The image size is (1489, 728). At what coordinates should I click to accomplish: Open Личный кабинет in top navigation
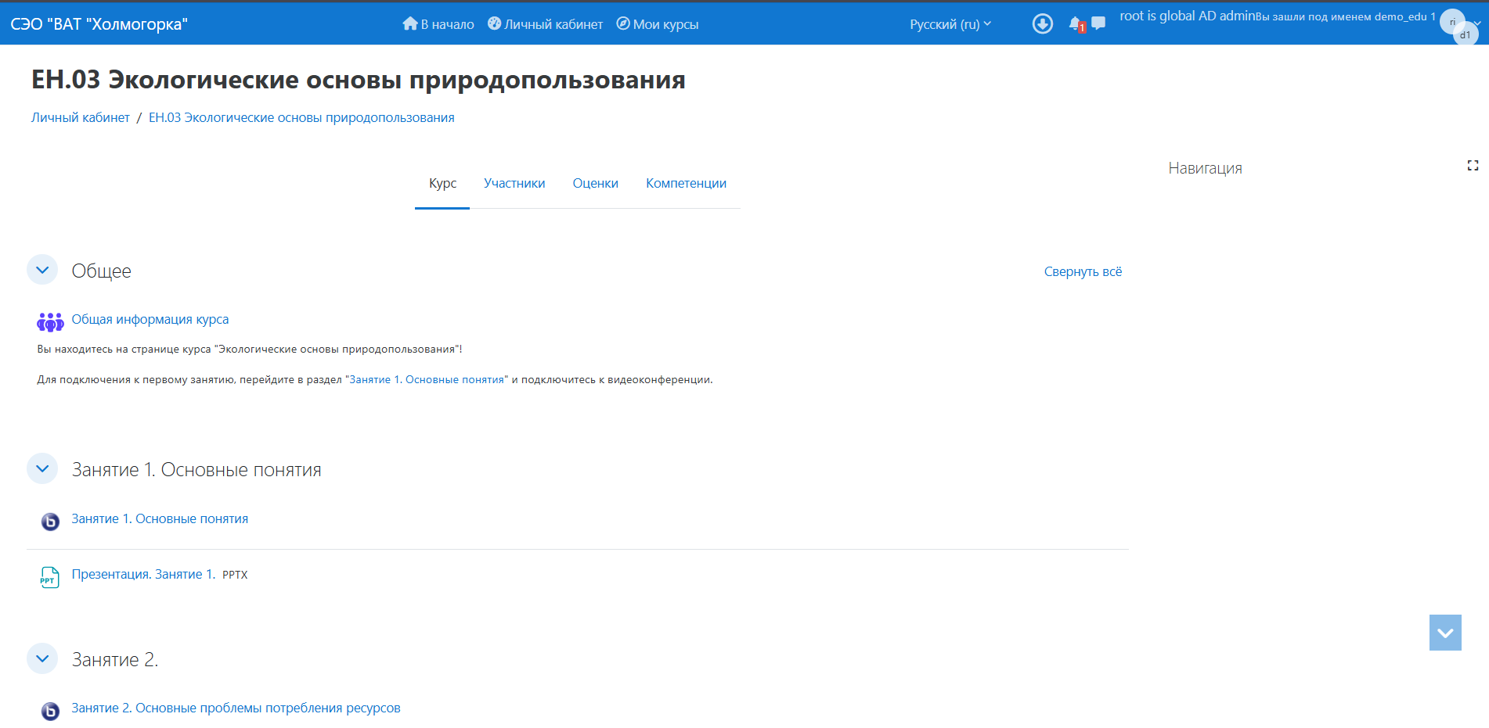pos(546,24)
